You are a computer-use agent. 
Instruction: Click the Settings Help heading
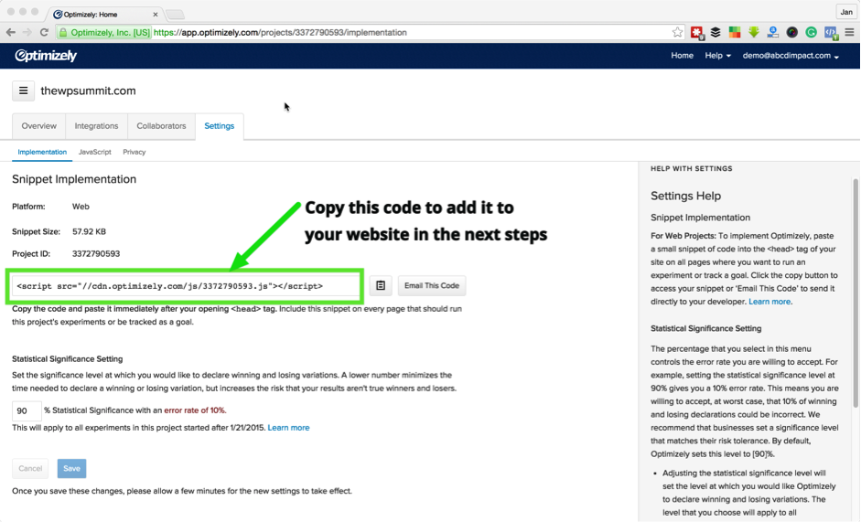click(686, 196)
